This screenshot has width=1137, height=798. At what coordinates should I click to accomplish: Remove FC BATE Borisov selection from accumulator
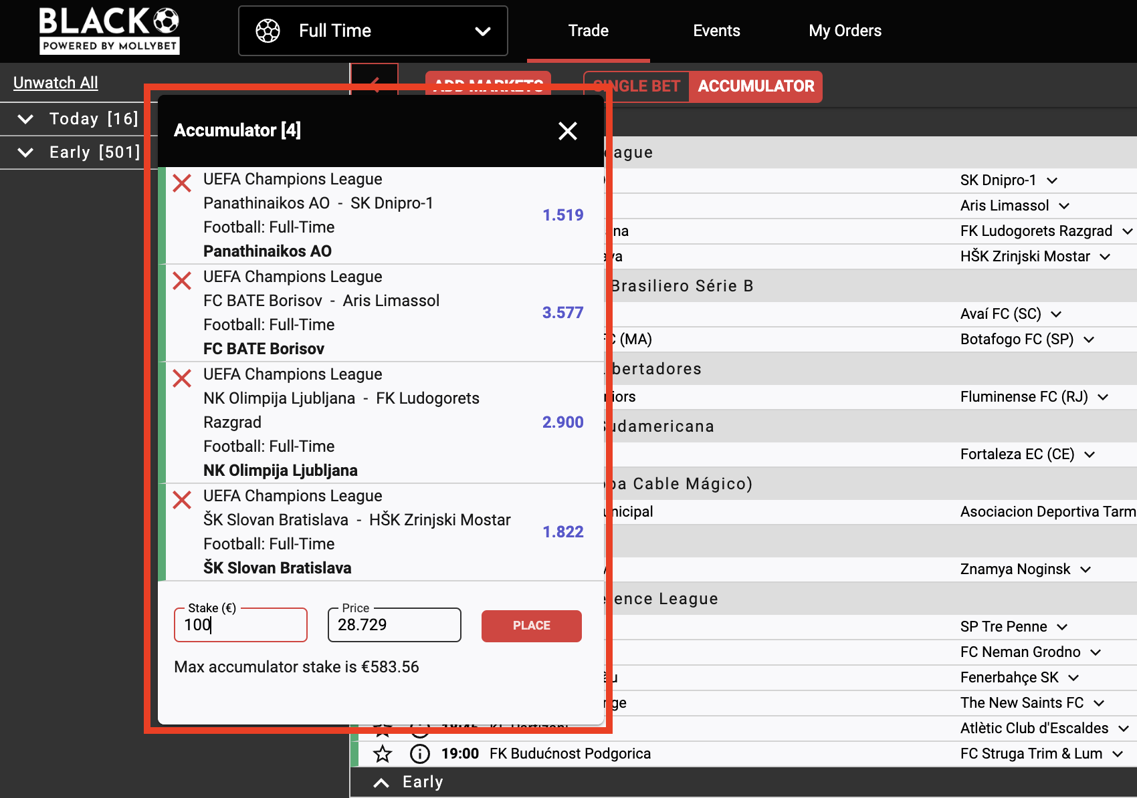182,281
